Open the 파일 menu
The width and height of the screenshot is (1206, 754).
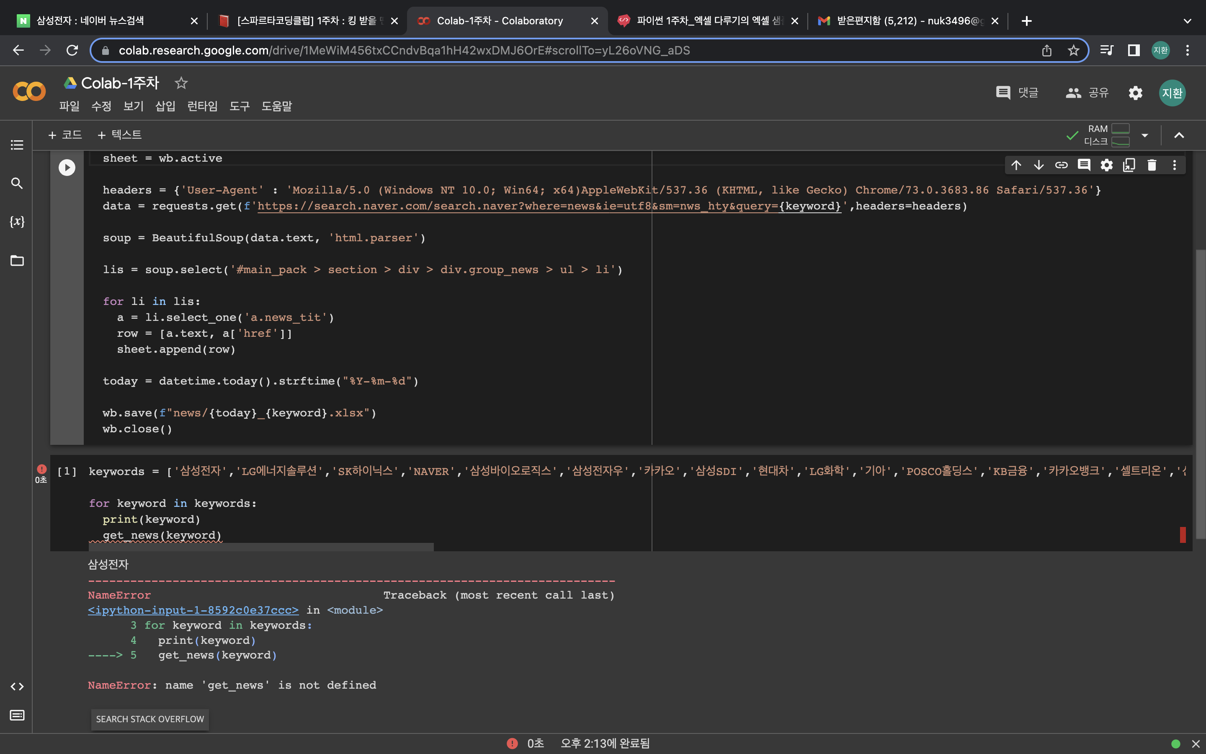coord(69,106)
